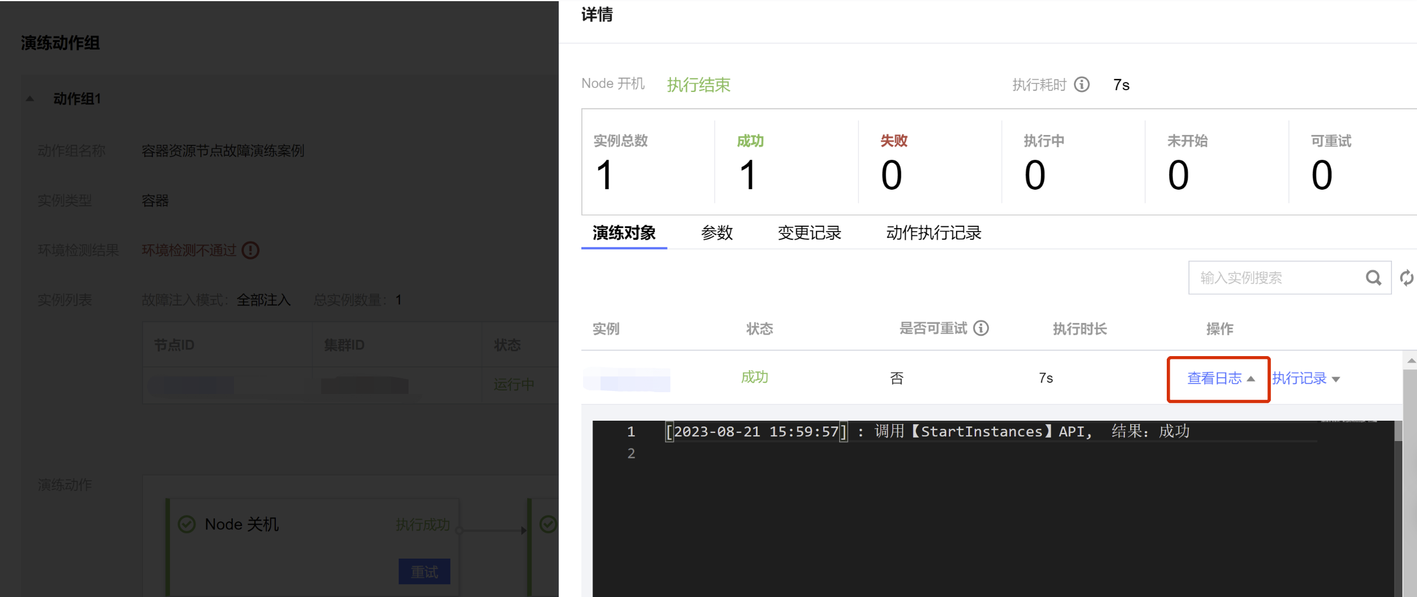
Task: Click the 可重试 count card
Action: [x=1353, y=162]
